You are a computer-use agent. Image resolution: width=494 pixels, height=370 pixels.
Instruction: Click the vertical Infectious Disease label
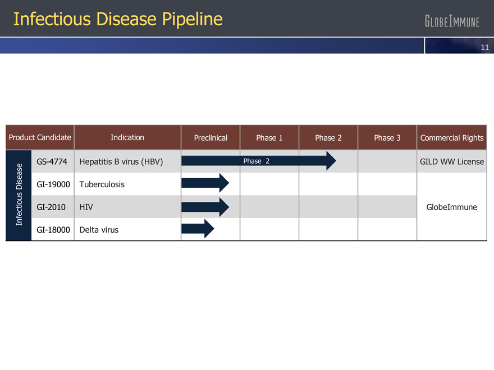pyautogui.click(x=19, y=195)
